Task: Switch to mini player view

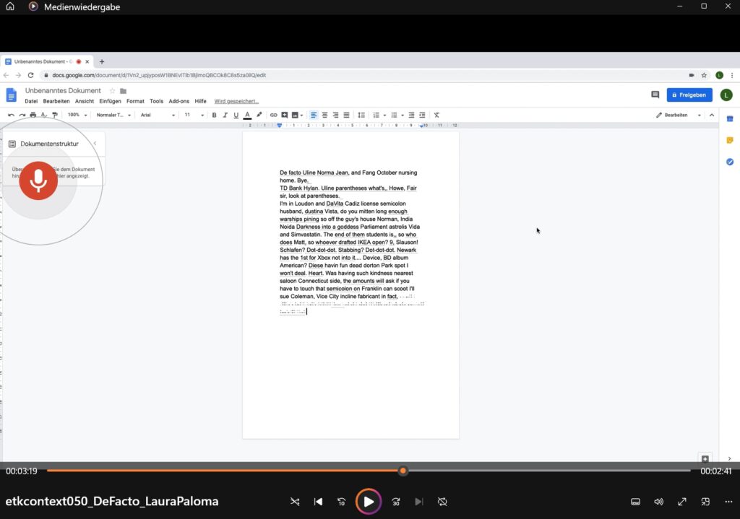Action: click(x=705, y=502)
